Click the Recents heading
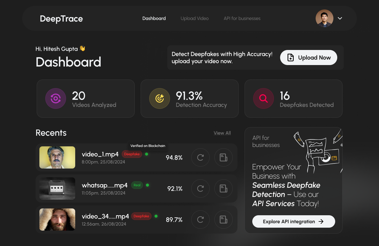This screenshot has height=246, width=379. pos(51,133)
